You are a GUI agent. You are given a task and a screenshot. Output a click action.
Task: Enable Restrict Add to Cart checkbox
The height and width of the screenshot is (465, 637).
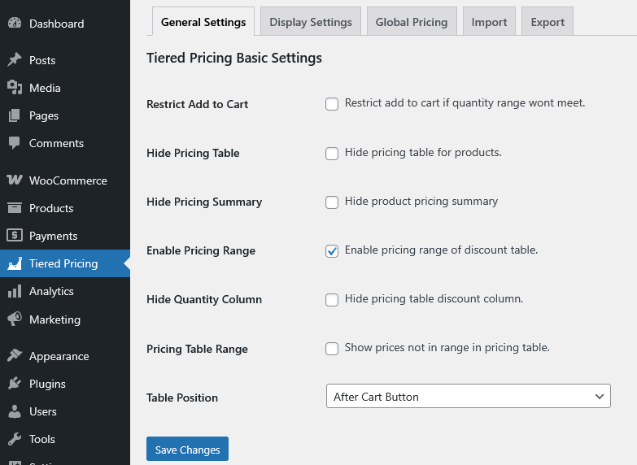[332, 104]
